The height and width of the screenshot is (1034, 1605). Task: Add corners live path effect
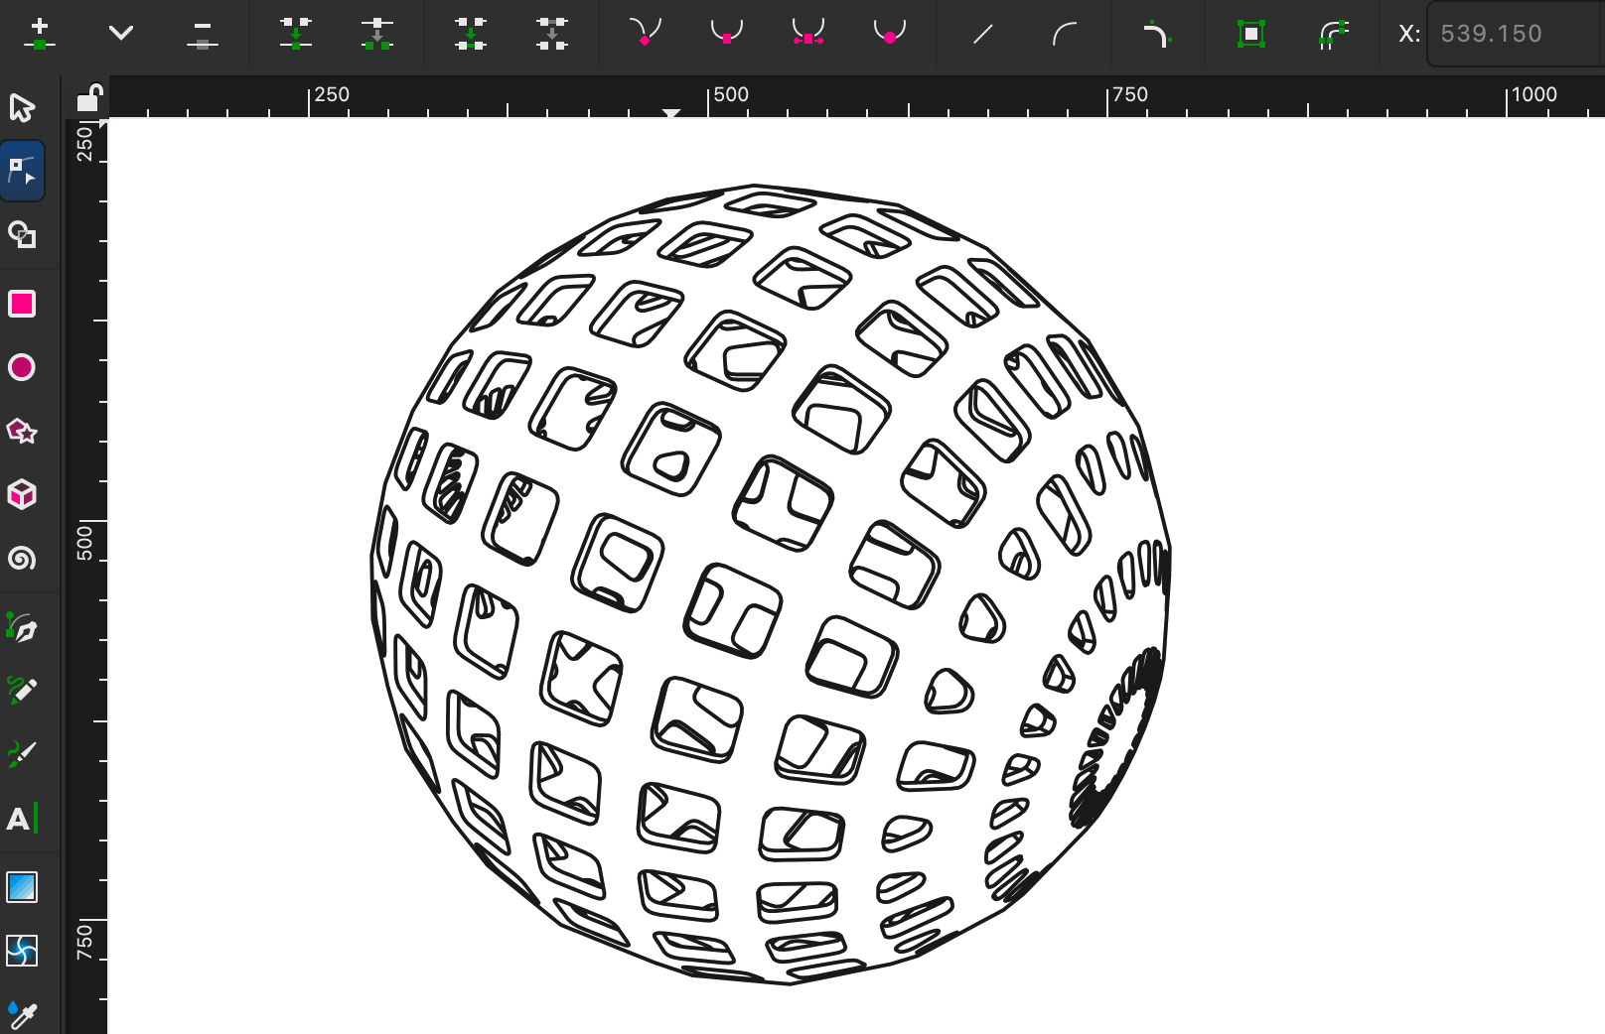(x=1158, y=34)
